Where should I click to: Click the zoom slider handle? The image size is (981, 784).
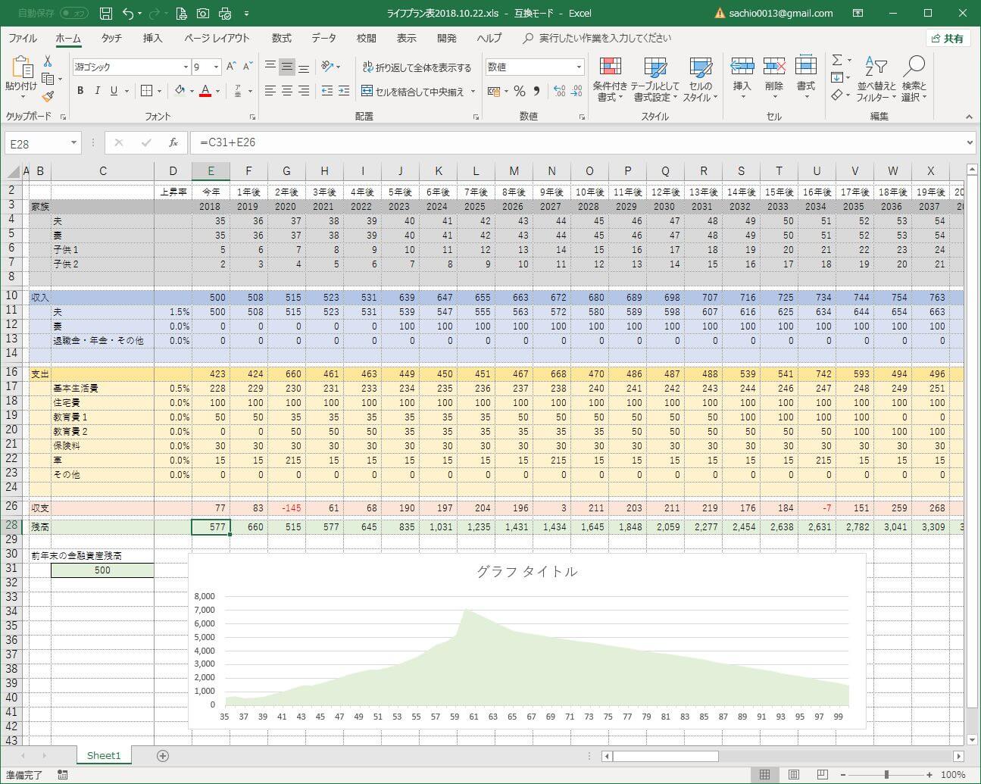click(886, 775)
